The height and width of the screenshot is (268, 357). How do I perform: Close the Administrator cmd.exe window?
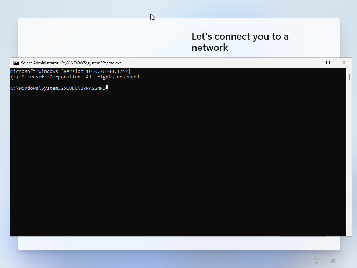click(344, 63)
